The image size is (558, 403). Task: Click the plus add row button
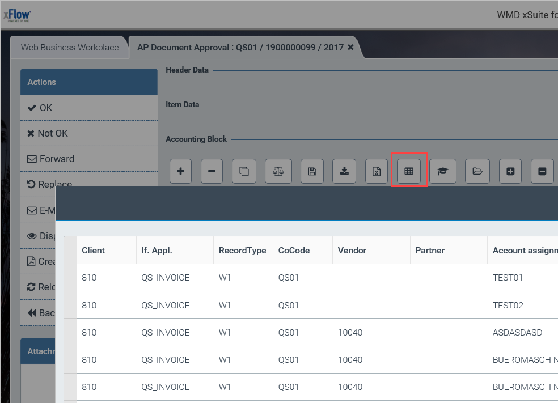coord(180,171)
